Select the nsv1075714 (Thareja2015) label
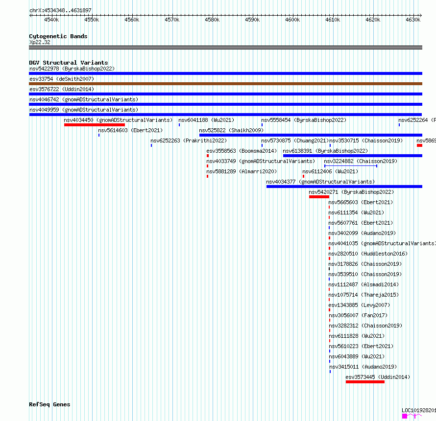The width and height of the screenshot is (436, 421). [363, 295]
